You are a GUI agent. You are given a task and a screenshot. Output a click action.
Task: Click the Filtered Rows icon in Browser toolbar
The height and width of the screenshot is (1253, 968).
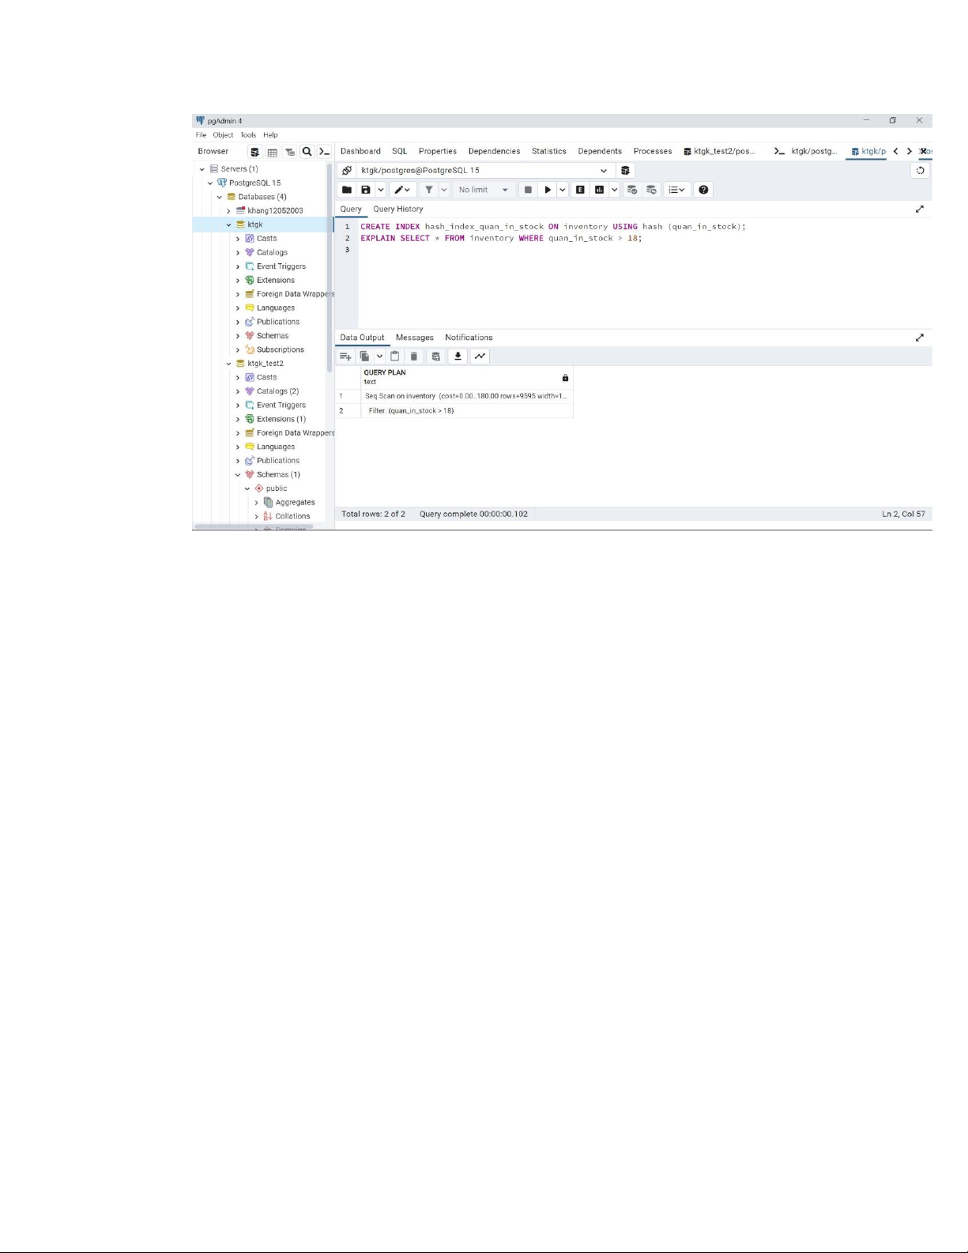click(x=289, y=152)
